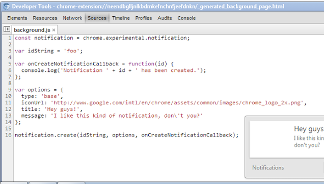This screenshot has width=324, height=184.
Task: Click the 'Hey guys' notification popup title
Action: point(309,129)
